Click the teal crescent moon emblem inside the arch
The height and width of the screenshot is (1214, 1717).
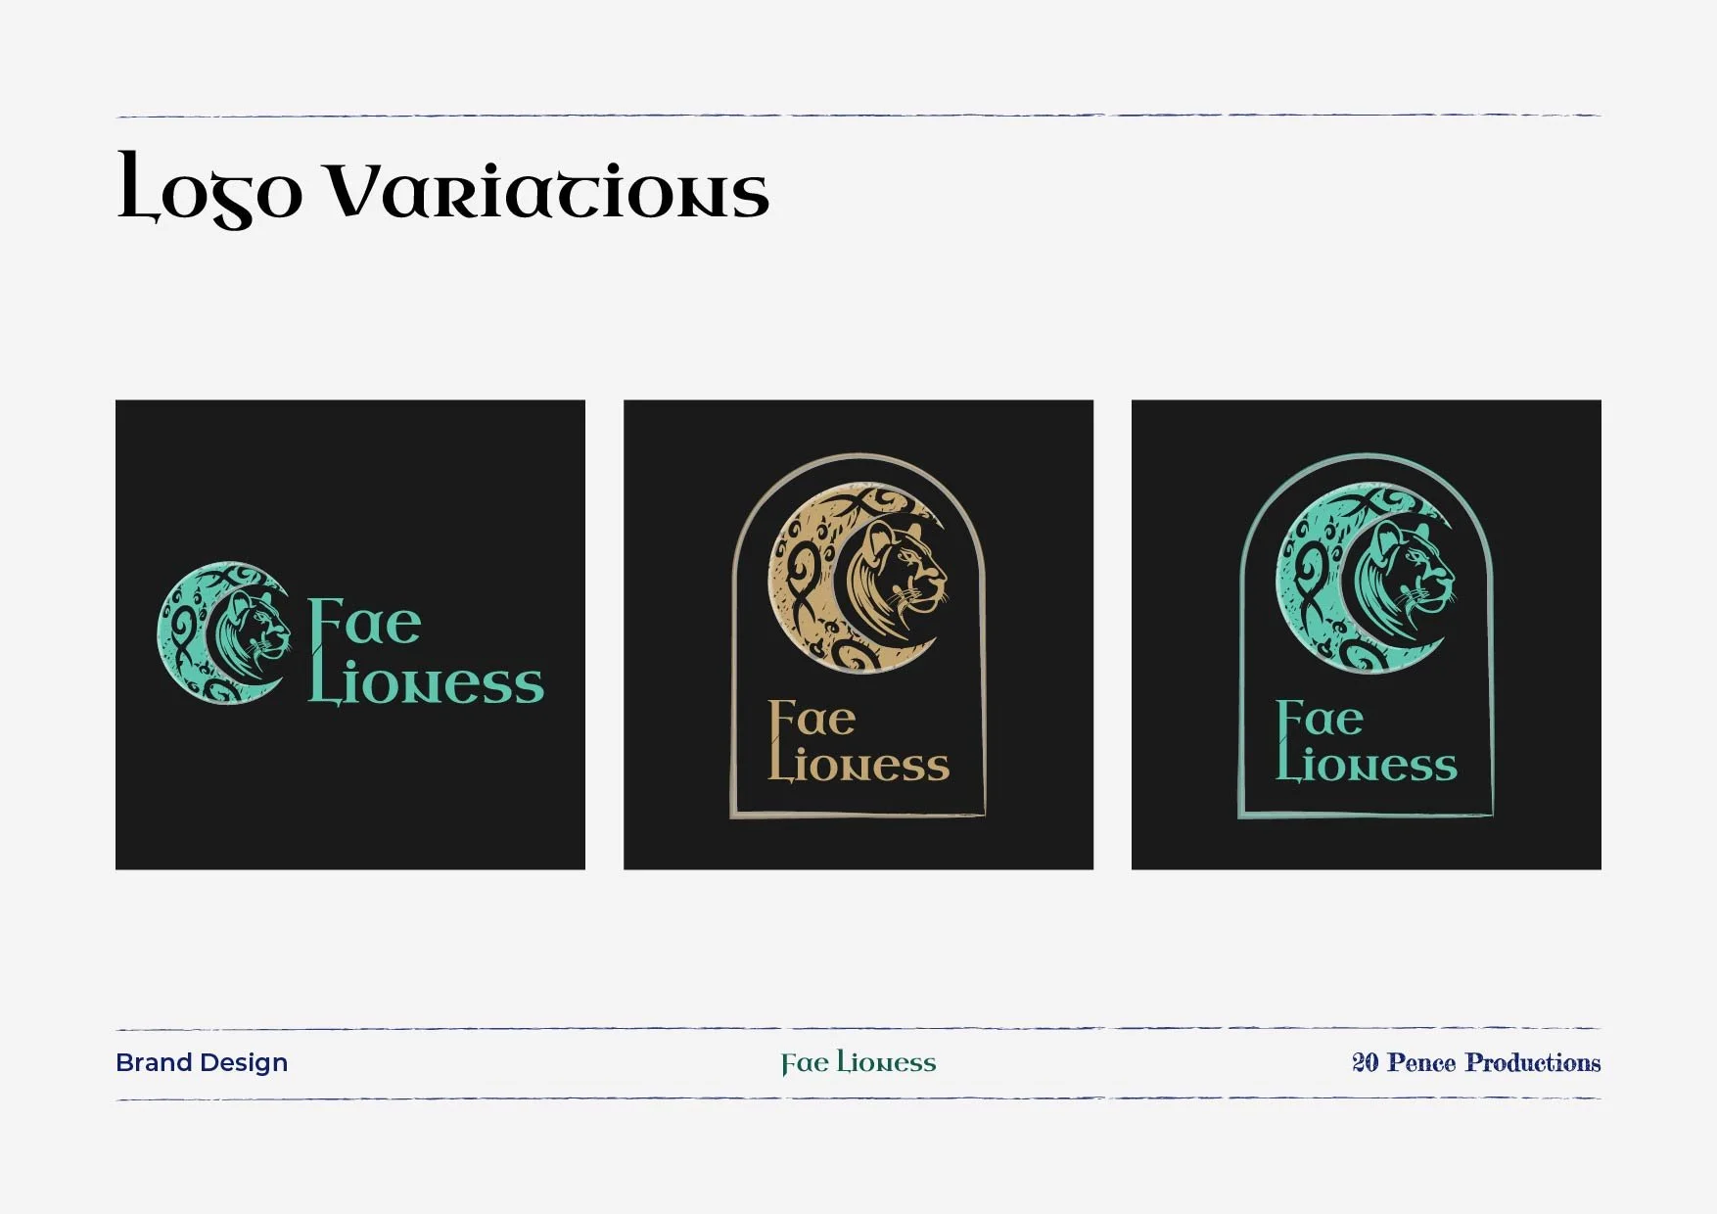1367,578
